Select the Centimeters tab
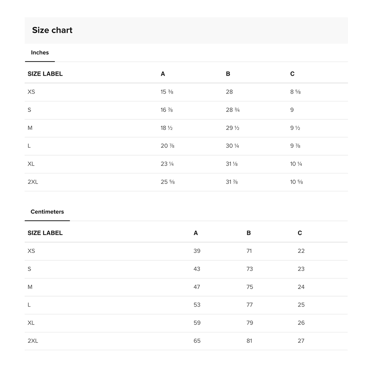This screenshot has height=373, width=373. 47,212
